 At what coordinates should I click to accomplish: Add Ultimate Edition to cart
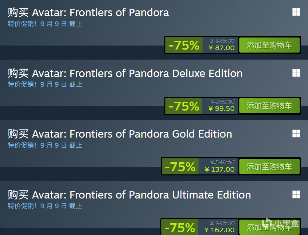tap(269, 227)
